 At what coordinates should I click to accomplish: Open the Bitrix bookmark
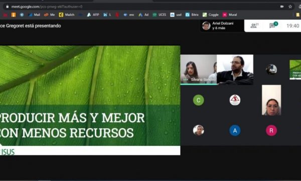point(192,15)
